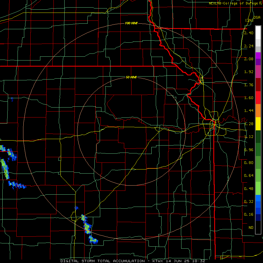
Task: Select the 0.32 legend value
Action: [x=249, y=202]
